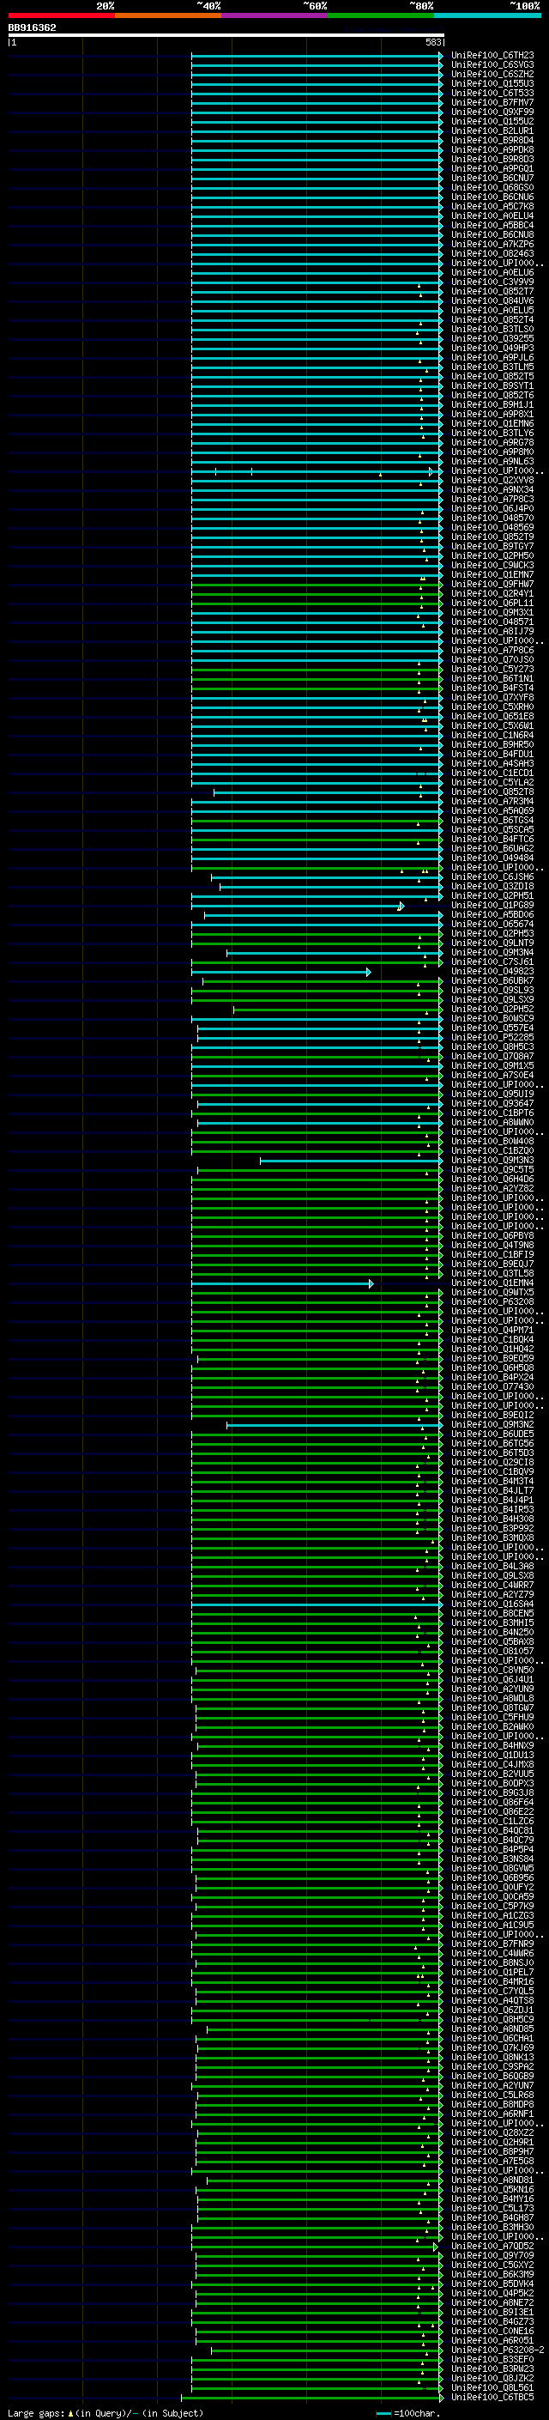Open hit UniRef100_A7QD52
549x2420 pixels.
(492, 2245)
